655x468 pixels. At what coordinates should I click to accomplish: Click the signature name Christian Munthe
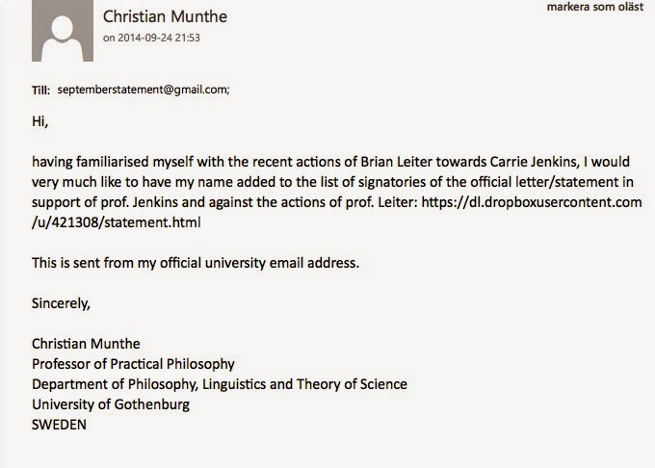point(86,344)
